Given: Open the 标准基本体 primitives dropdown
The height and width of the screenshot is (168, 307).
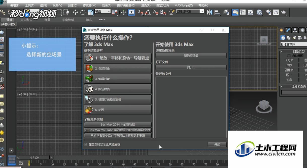Looking at the screenshot, I should (294, 44).
